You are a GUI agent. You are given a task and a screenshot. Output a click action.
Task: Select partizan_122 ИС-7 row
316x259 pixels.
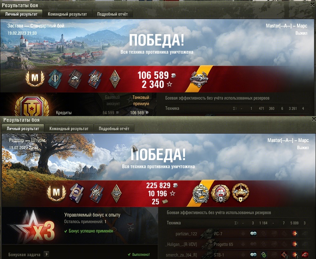pos(238,234)
